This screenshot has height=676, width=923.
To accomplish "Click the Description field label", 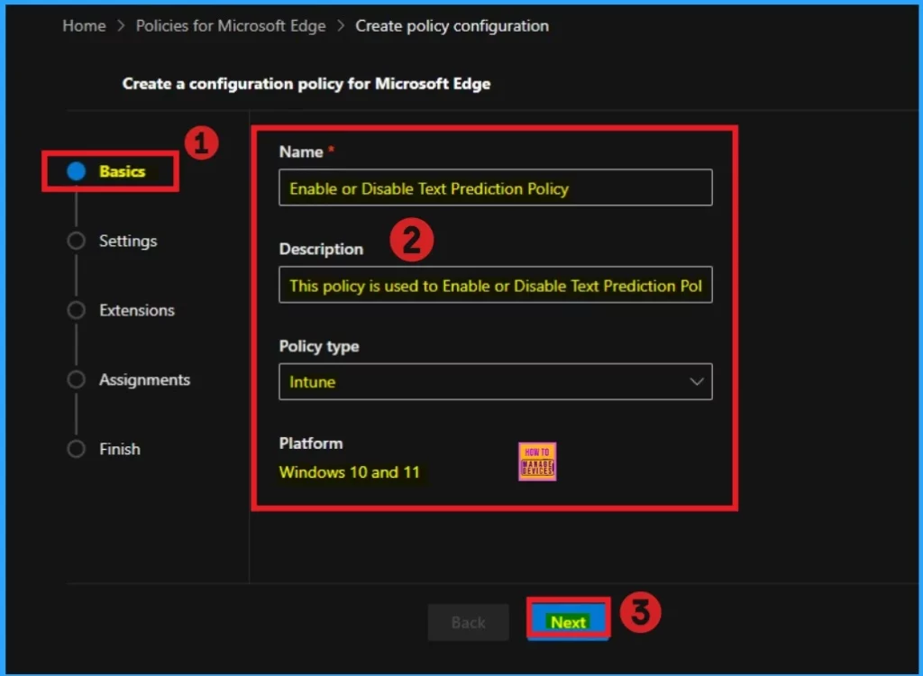I will pos(321,249).
